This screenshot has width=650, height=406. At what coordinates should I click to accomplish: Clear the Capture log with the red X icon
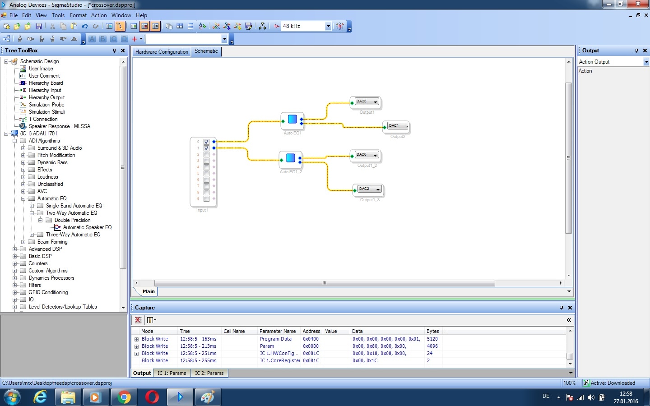tap(138, 320)
